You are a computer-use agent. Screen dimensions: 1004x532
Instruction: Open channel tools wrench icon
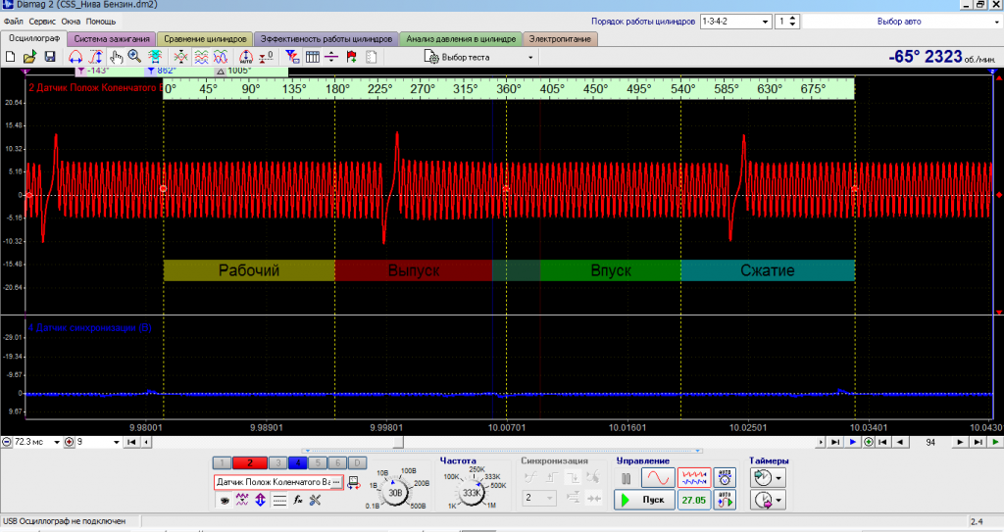[315, 501]
